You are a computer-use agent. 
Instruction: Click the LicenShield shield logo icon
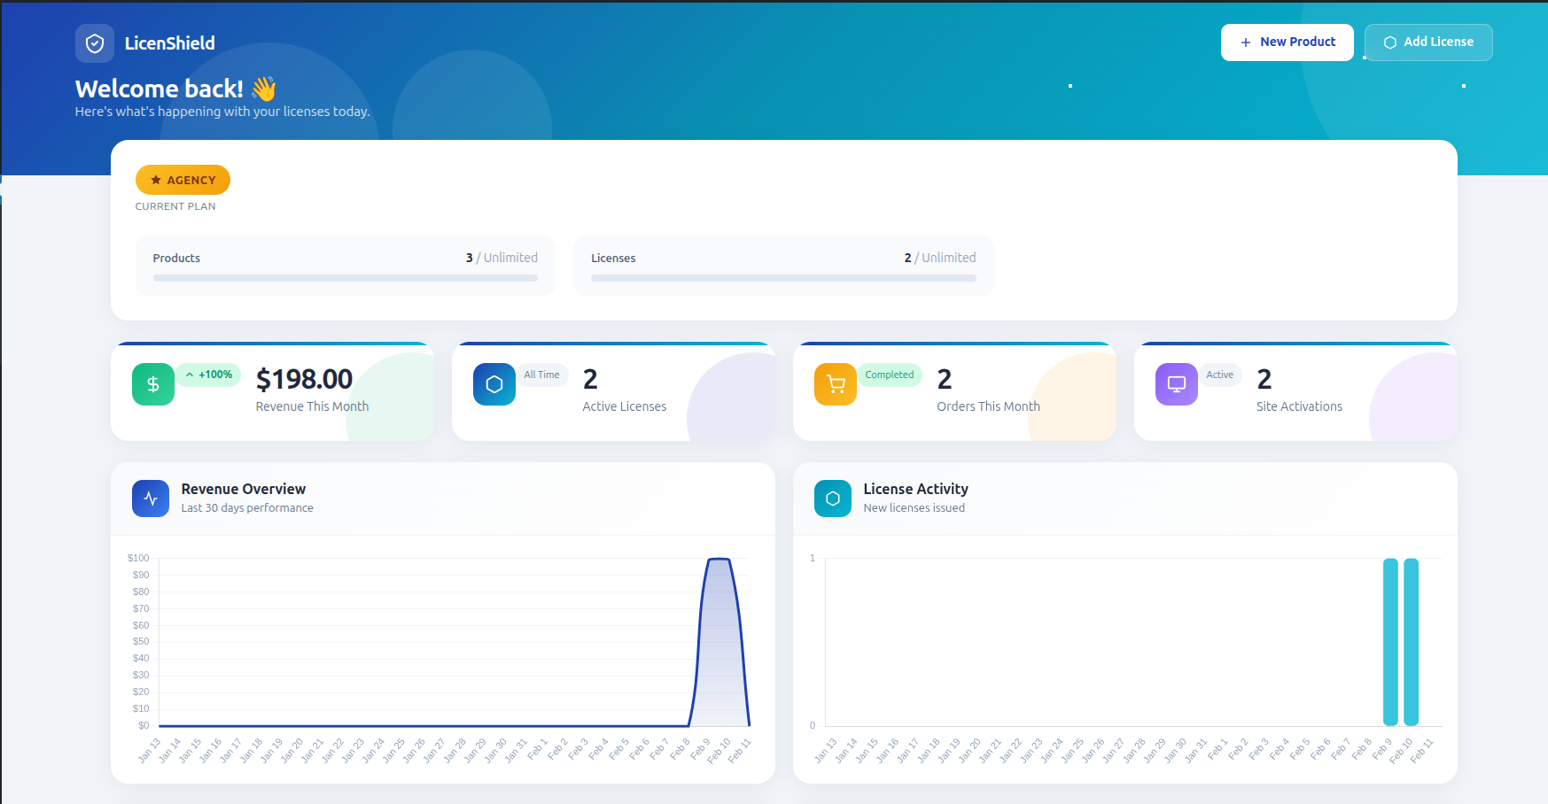pos(95,43)
